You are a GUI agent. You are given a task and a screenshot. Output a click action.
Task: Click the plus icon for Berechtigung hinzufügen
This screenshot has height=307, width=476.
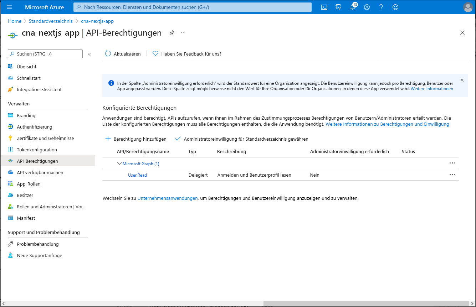[x=108, y=139]
